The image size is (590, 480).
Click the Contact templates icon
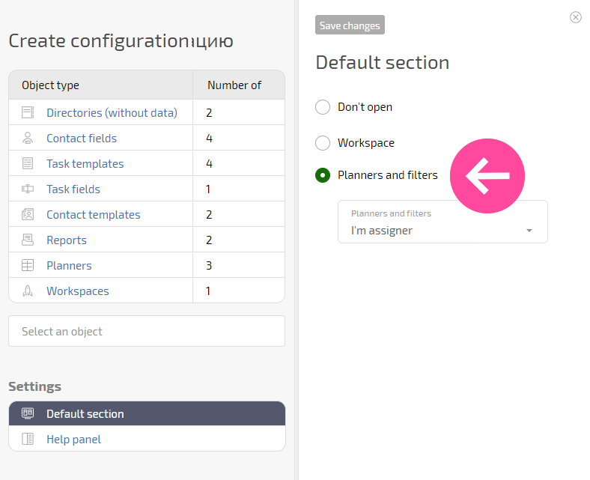[x=28, y=214]
